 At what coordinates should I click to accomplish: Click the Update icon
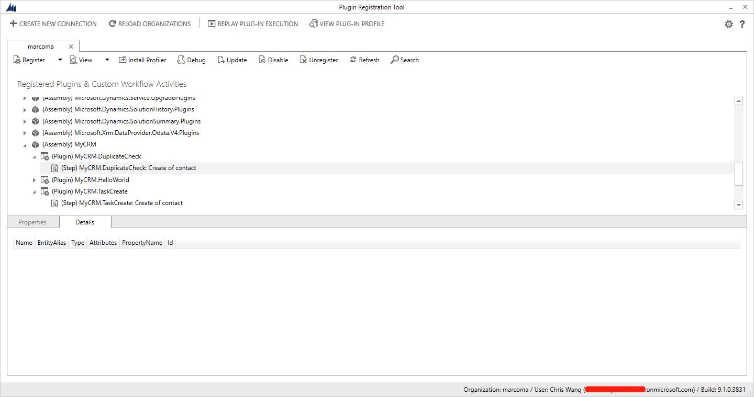(x=221, y=60)
